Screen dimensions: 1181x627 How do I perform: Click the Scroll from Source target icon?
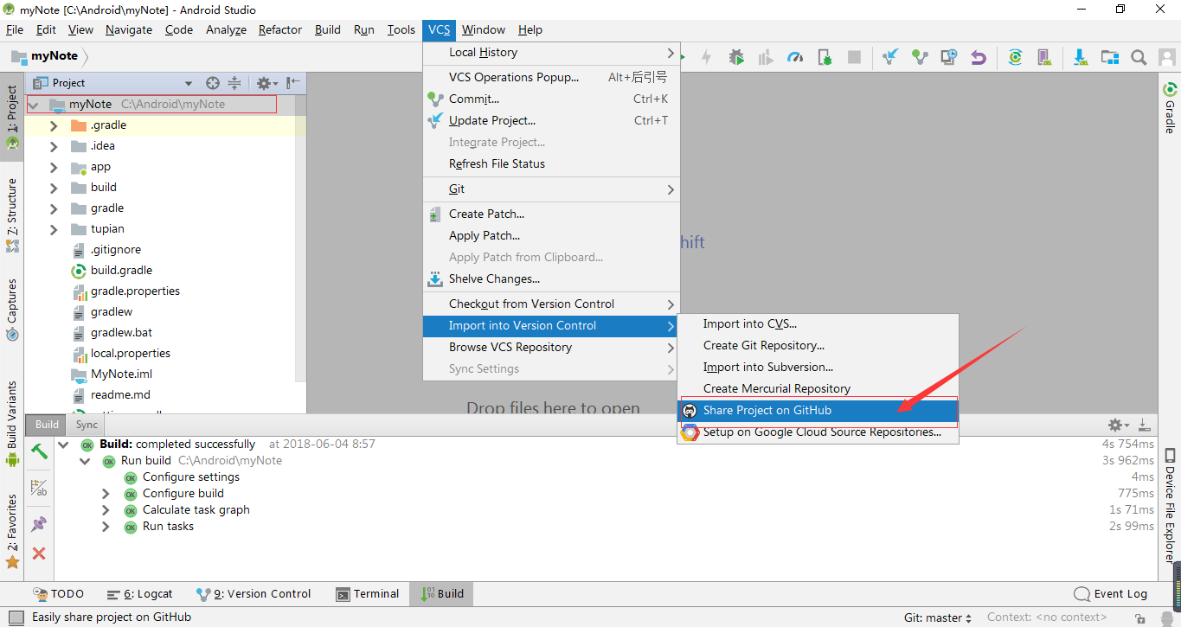coord(213,83)
